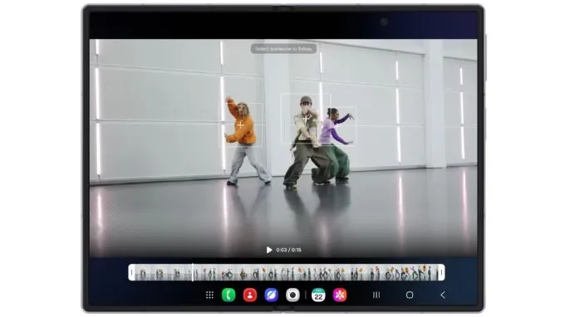Open the Samsung Internet browser icon
This screenshot has height=317, width=565.
pos(271,295)
